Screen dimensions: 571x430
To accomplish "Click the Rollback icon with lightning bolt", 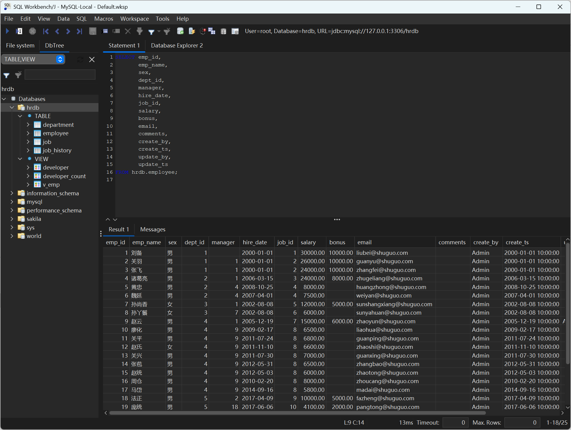I will pos(192,31).
